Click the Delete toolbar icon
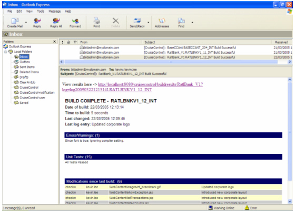 tap(115, 21)
